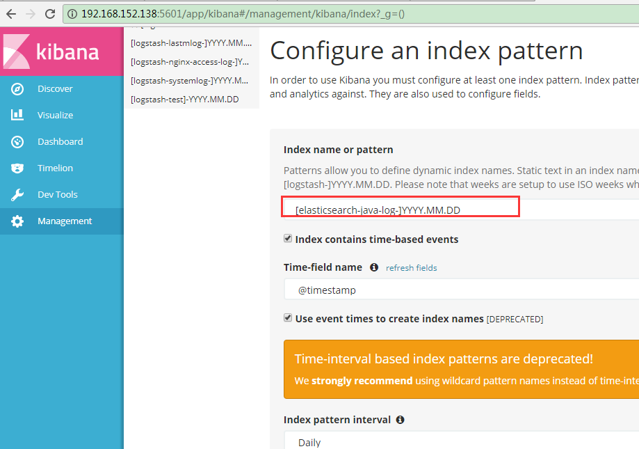Click the Management gear icon
Viewport: 639px width, 449px height.
pos(17,221)
